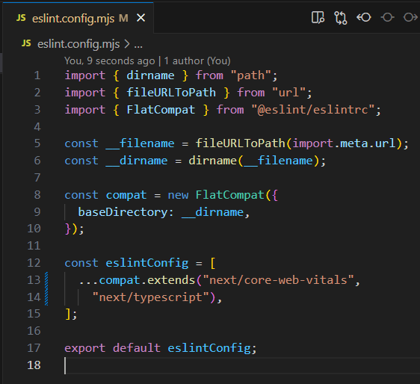Click the breadcrumb chevron separator
Screen dimensions: 420x384
click(127, 44)
